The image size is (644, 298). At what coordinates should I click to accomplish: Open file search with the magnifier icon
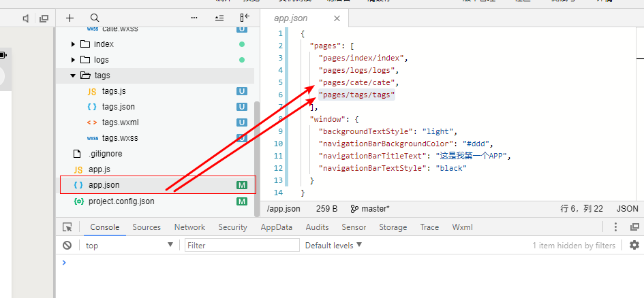click(95, 18)
